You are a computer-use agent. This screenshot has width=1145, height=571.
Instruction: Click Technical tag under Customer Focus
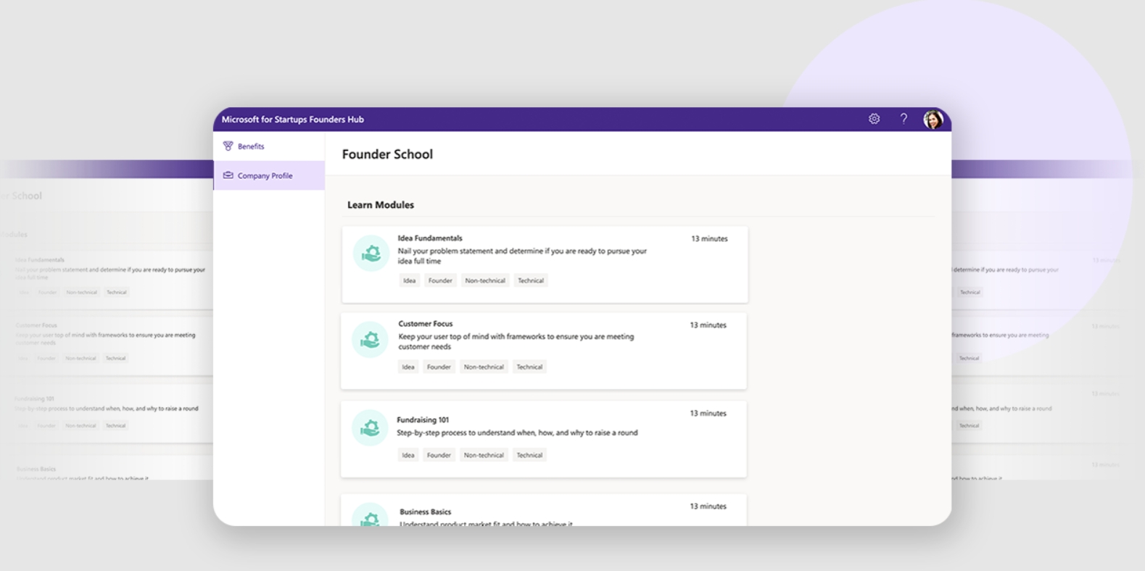point(529,367)
